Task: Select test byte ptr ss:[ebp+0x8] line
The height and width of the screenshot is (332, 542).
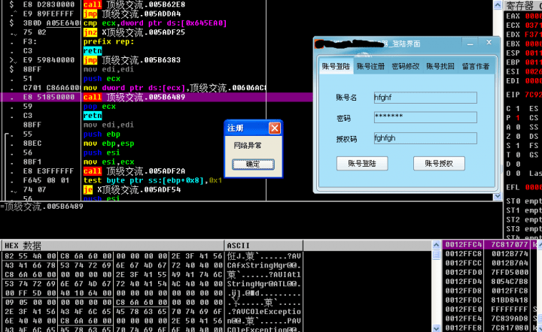Action: [x=152, y=180]
